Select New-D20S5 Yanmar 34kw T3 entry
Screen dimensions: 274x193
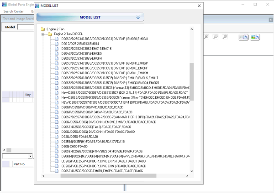pyautogui.click(x=125, y=97)
